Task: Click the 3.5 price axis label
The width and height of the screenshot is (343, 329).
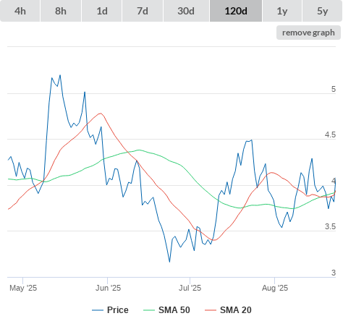Action: tap(330, 226)
